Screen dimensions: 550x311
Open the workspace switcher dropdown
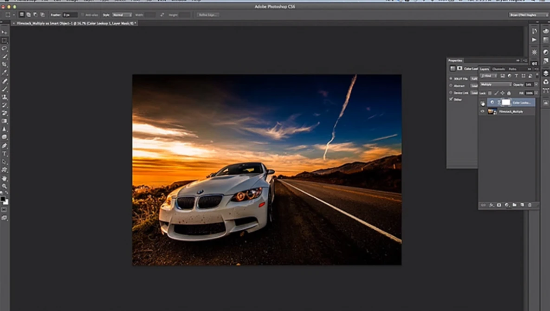529,15
